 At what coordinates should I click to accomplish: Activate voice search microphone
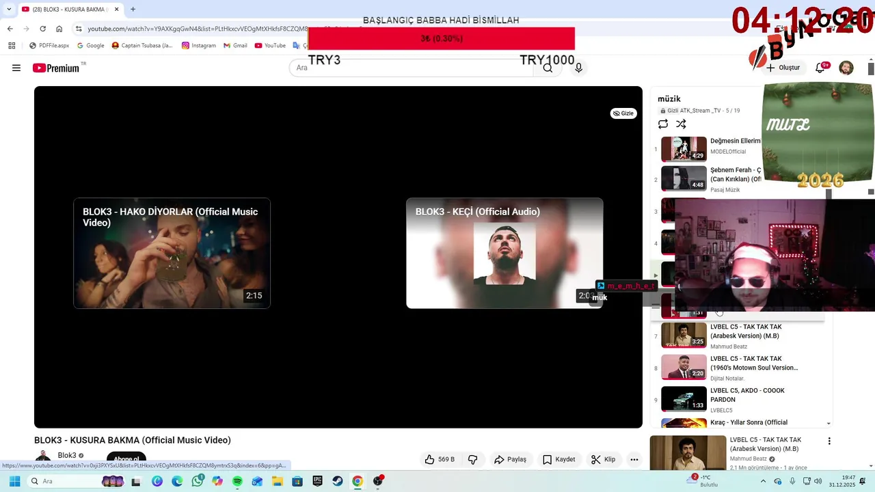coord(578,68)
